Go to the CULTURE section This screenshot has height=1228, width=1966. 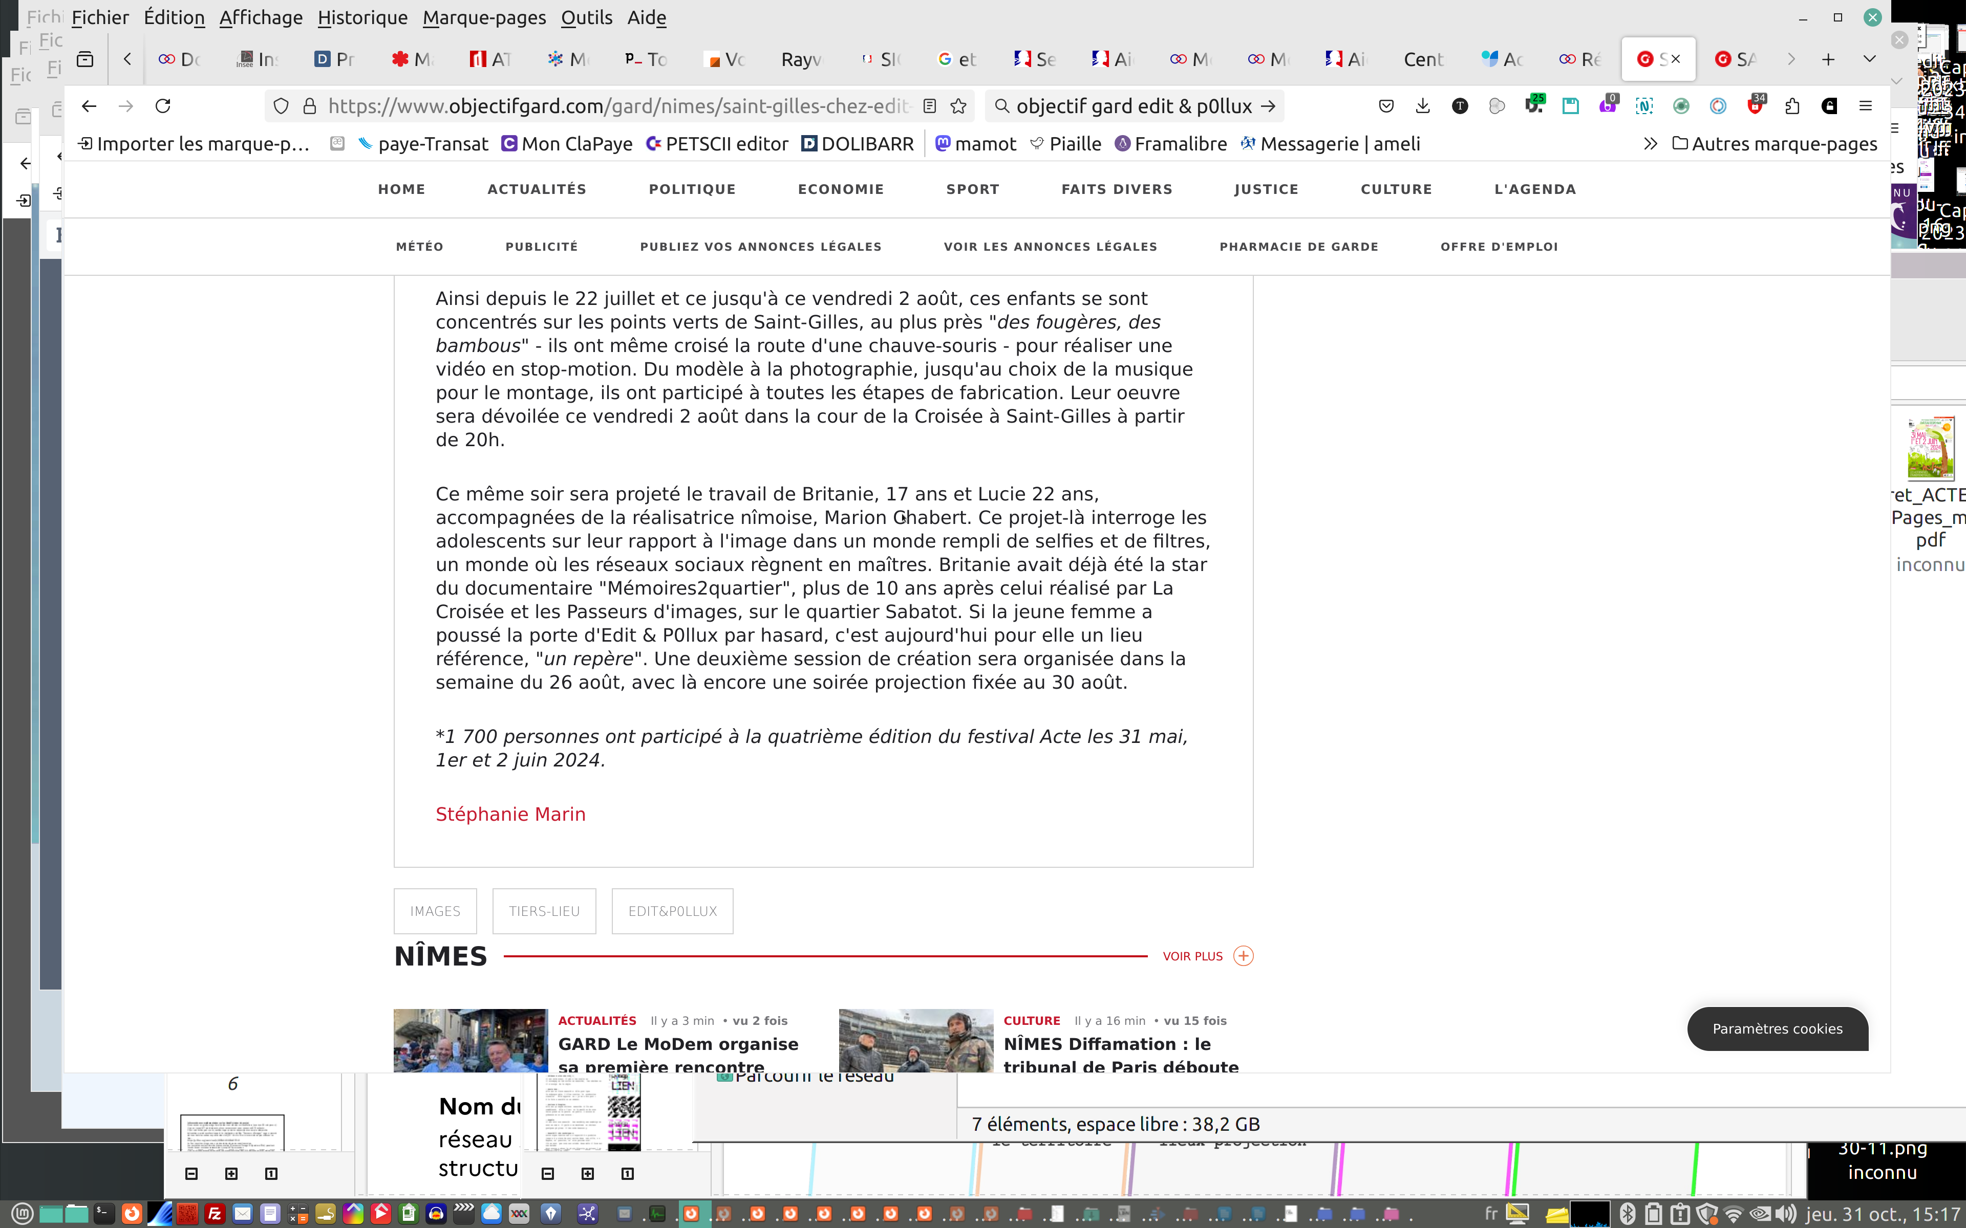(x=1396, y=189)
